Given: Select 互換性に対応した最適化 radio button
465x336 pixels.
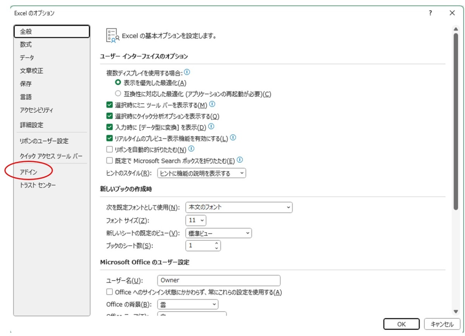Looking at the screenshot, I should [118, 94].
